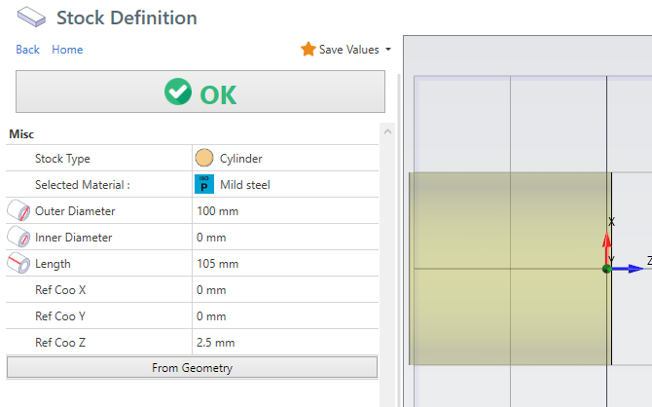
Task: Click the Mild steel material icon
Action: point(204,184)
